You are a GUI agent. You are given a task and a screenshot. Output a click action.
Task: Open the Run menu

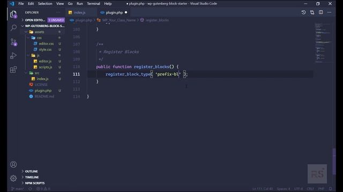pos(80,4)
